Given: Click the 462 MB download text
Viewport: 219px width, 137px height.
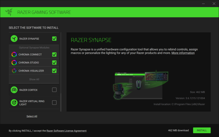Looking at the screenshot, I should click(178, 130).
